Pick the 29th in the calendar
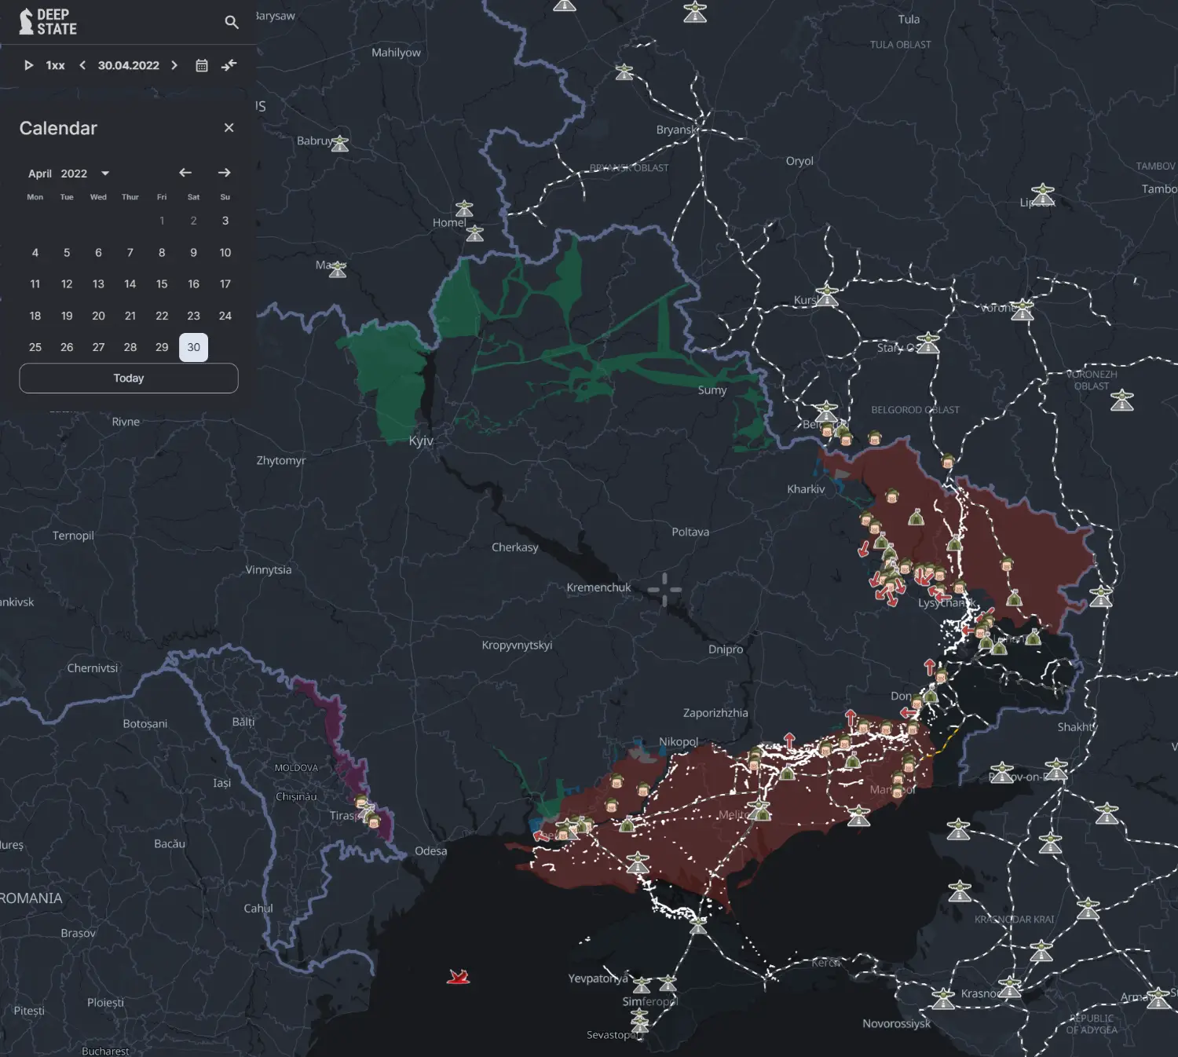The height and width of the screenshot is (1057, 1178). tap(162, 347)
